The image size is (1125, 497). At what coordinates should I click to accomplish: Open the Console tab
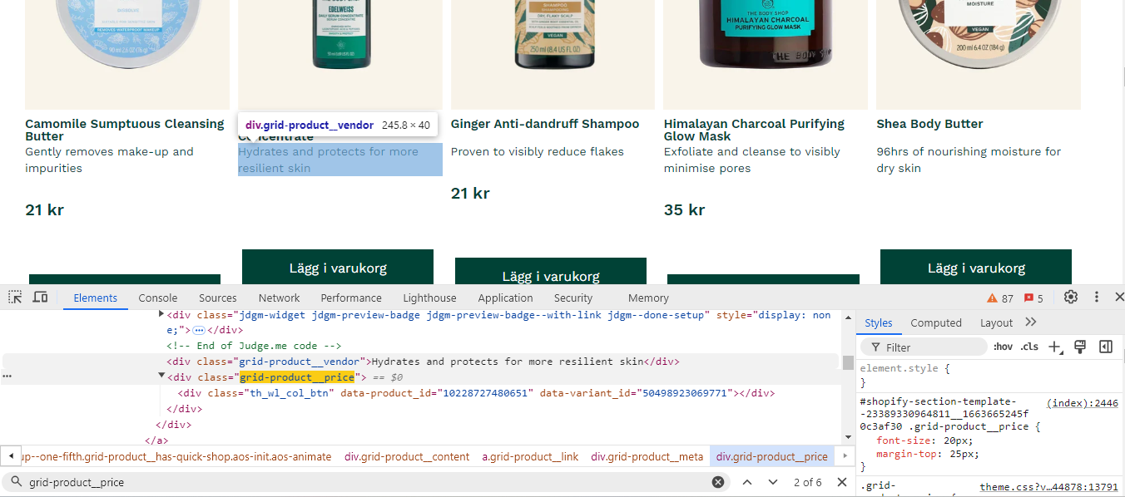(158, 298)
